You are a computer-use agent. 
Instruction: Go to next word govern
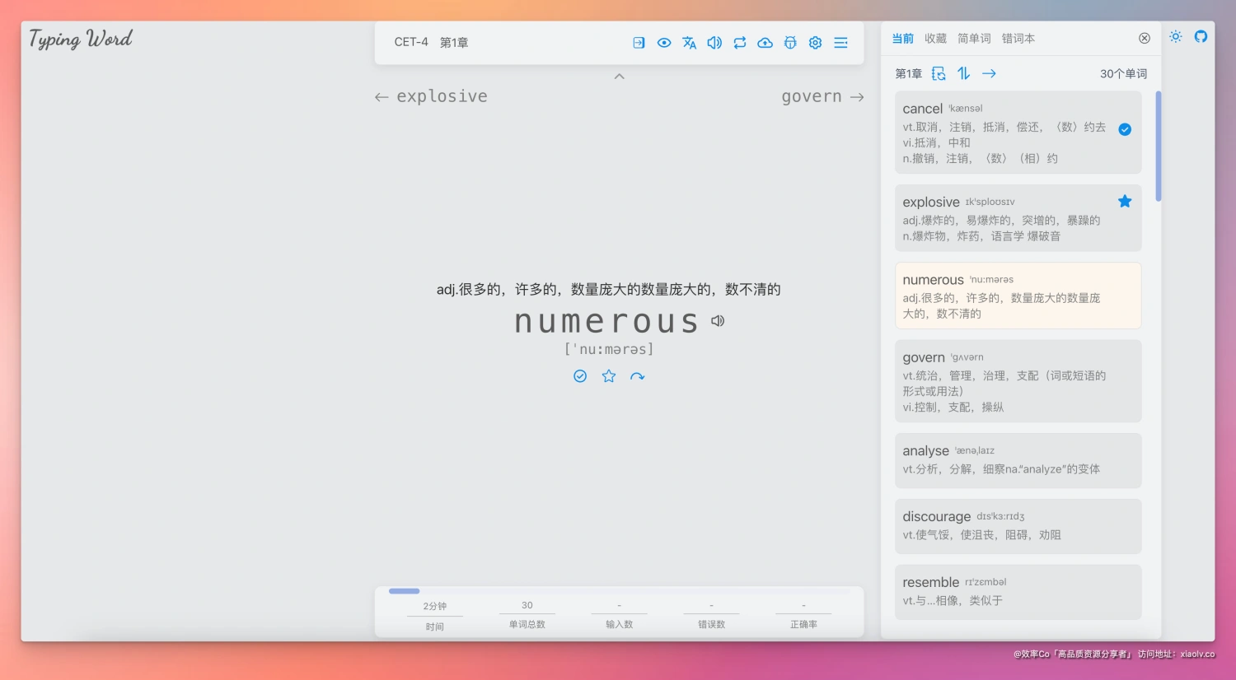coord(822,97)
